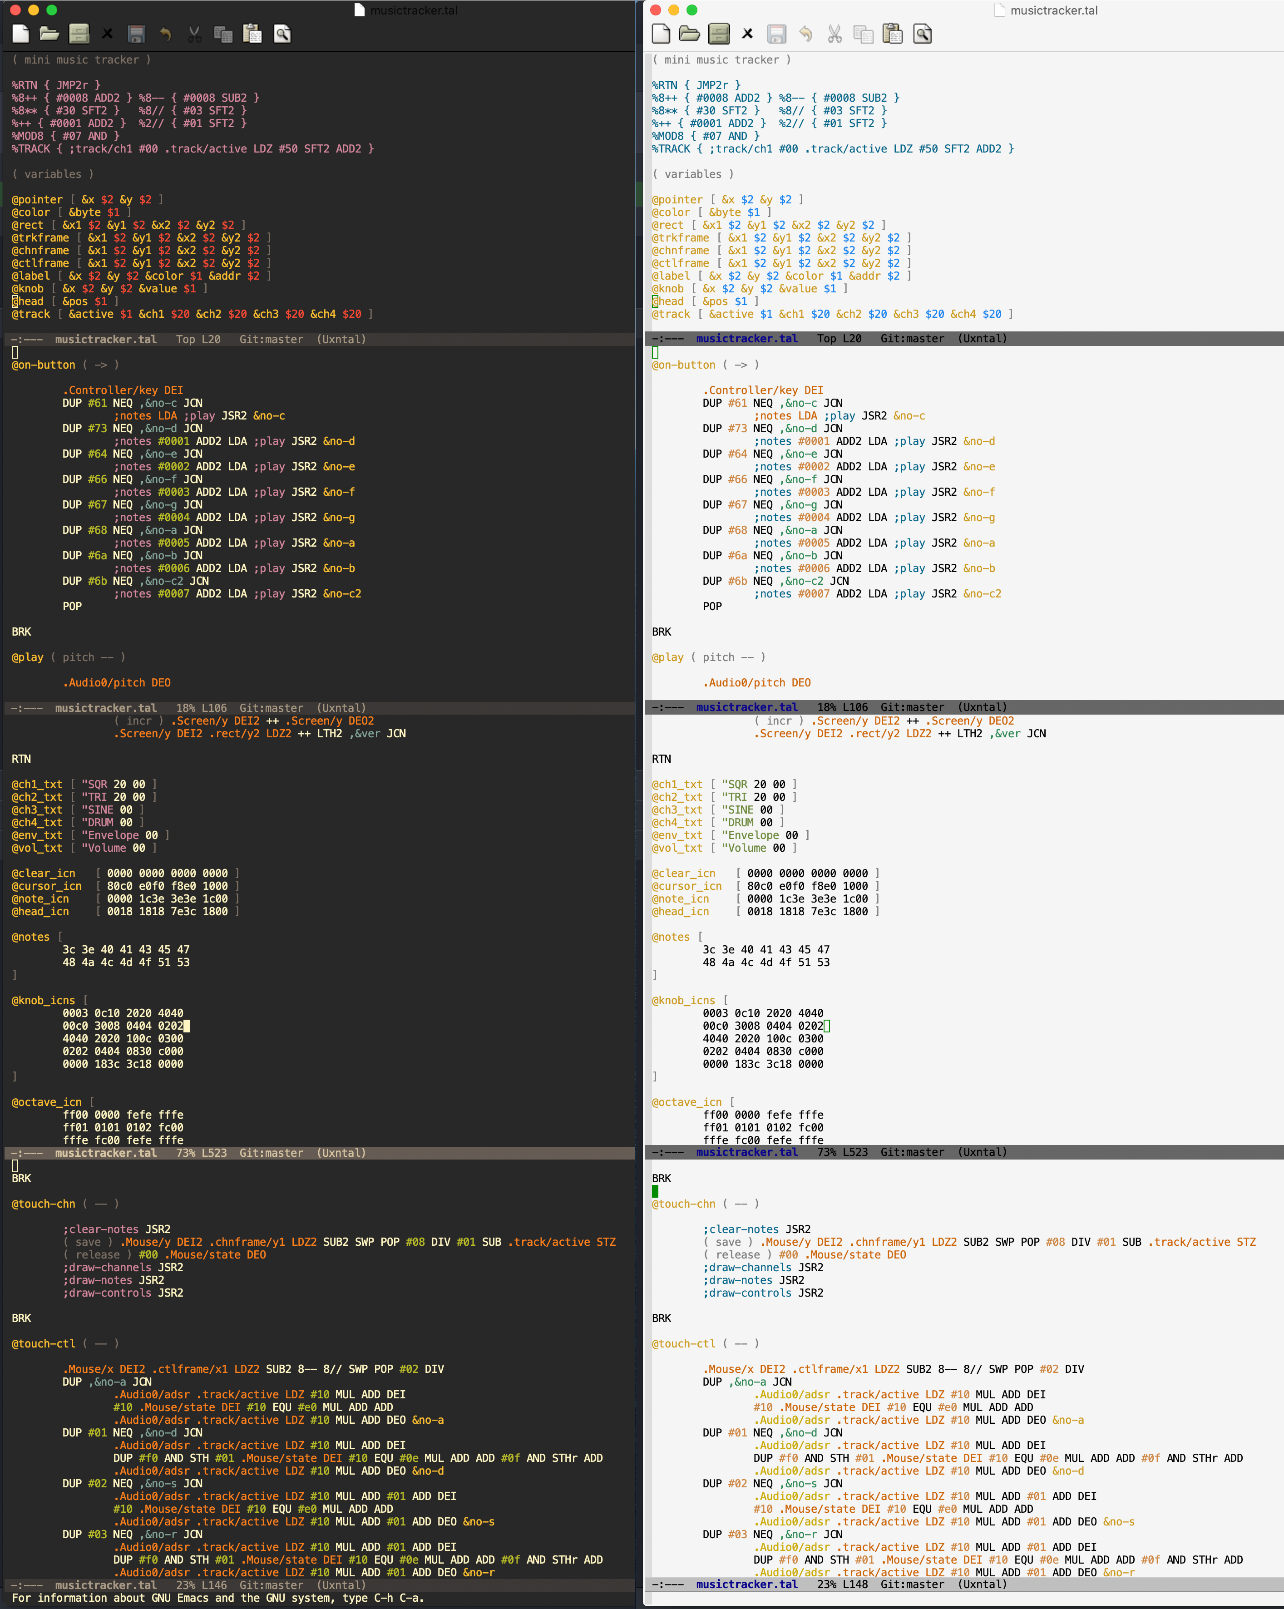Click Copy icon in dark window toolbar
This screenshot has height=1609, width=1284.
click(x=223, y=34)
